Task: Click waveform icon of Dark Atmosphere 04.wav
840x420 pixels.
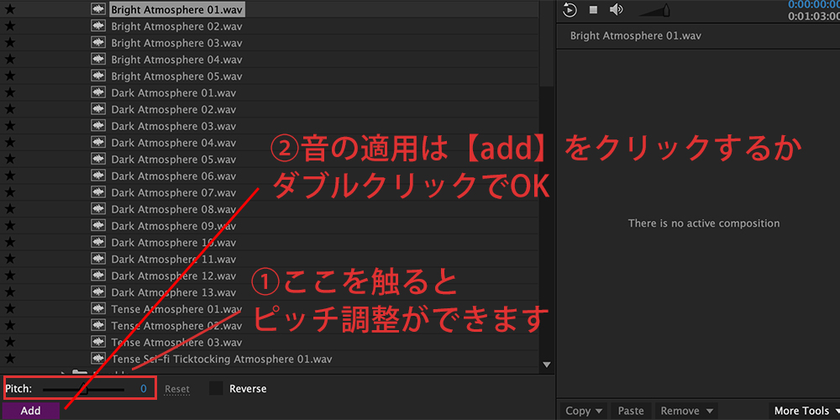Action: (x=98, y=142)
